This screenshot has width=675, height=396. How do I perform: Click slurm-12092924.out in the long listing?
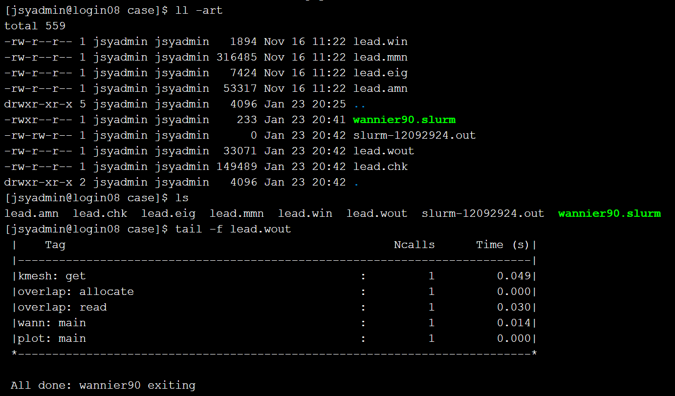(x=414, y=135)
